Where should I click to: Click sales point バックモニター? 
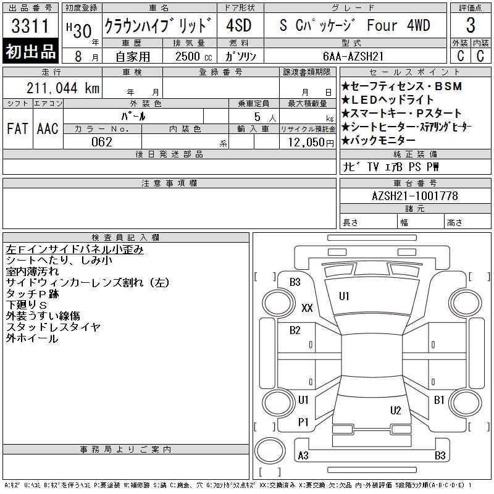click(379, 140)
